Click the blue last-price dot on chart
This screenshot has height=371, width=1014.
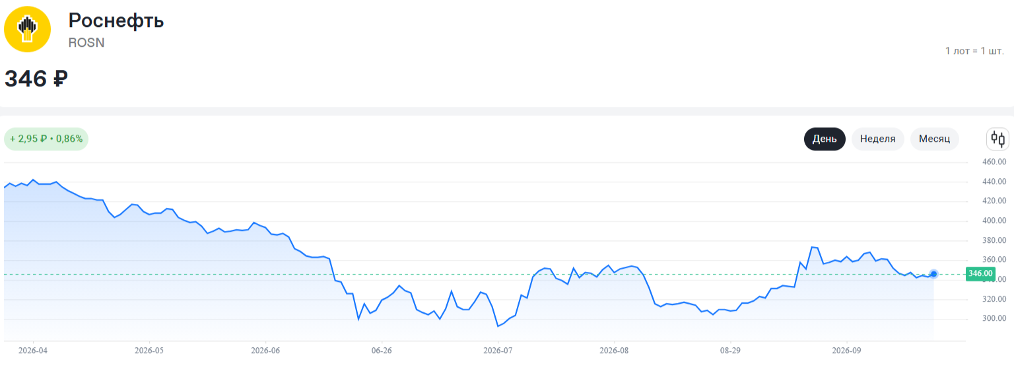click(933, 274)
